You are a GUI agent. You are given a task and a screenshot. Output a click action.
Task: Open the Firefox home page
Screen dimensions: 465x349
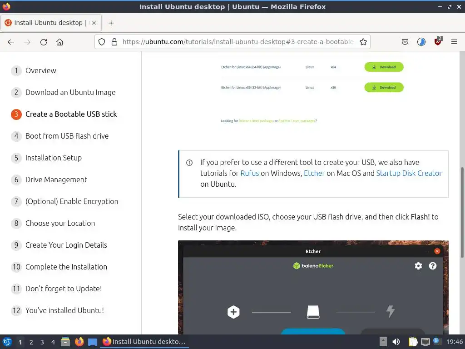59,42
